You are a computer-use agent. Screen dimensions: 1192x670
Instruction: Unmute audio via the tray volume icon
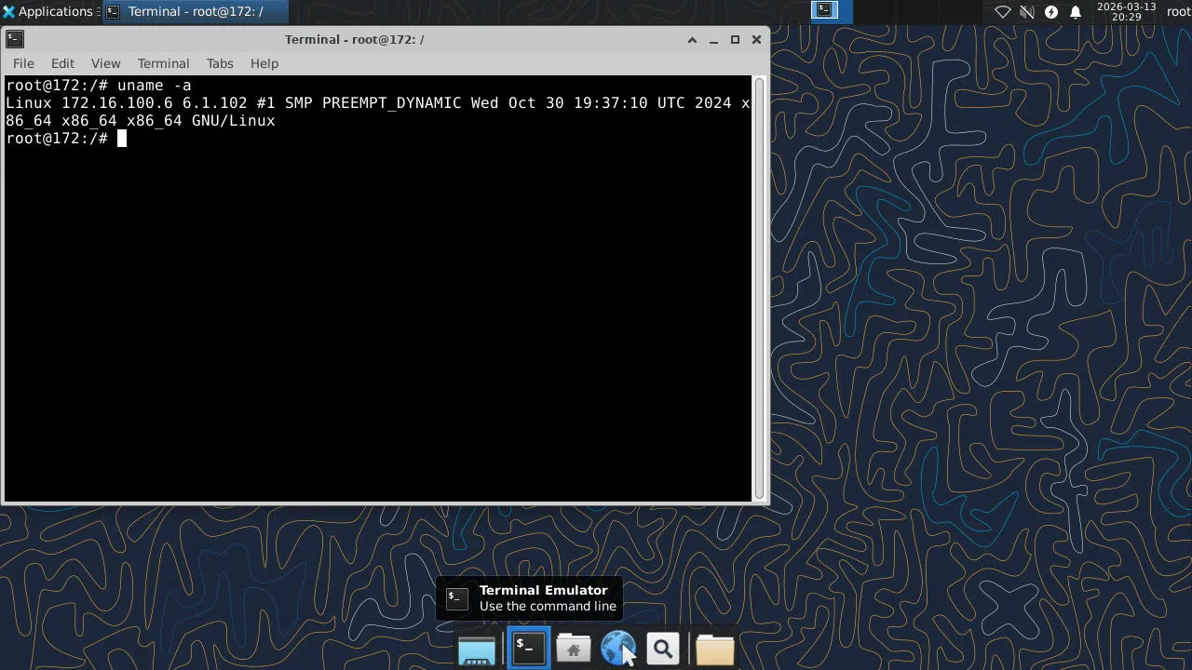tap(1025, 11)
